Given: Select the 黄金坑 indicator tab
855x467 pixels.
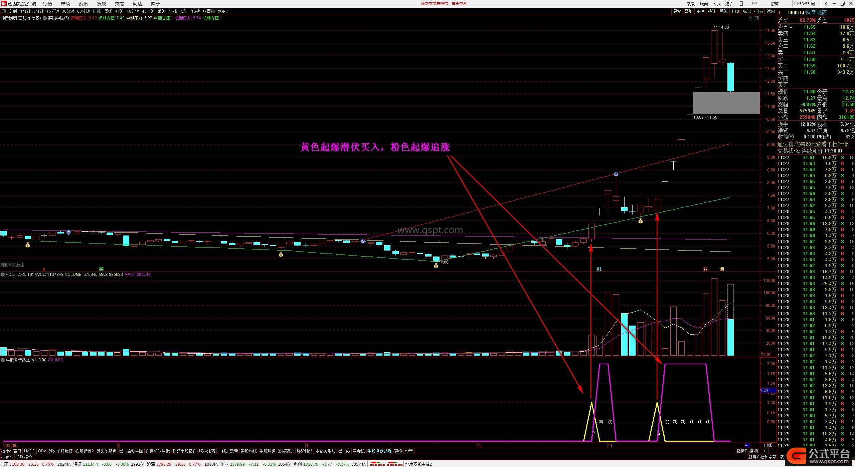Looking at the screenshot, I should click(359, 451).
